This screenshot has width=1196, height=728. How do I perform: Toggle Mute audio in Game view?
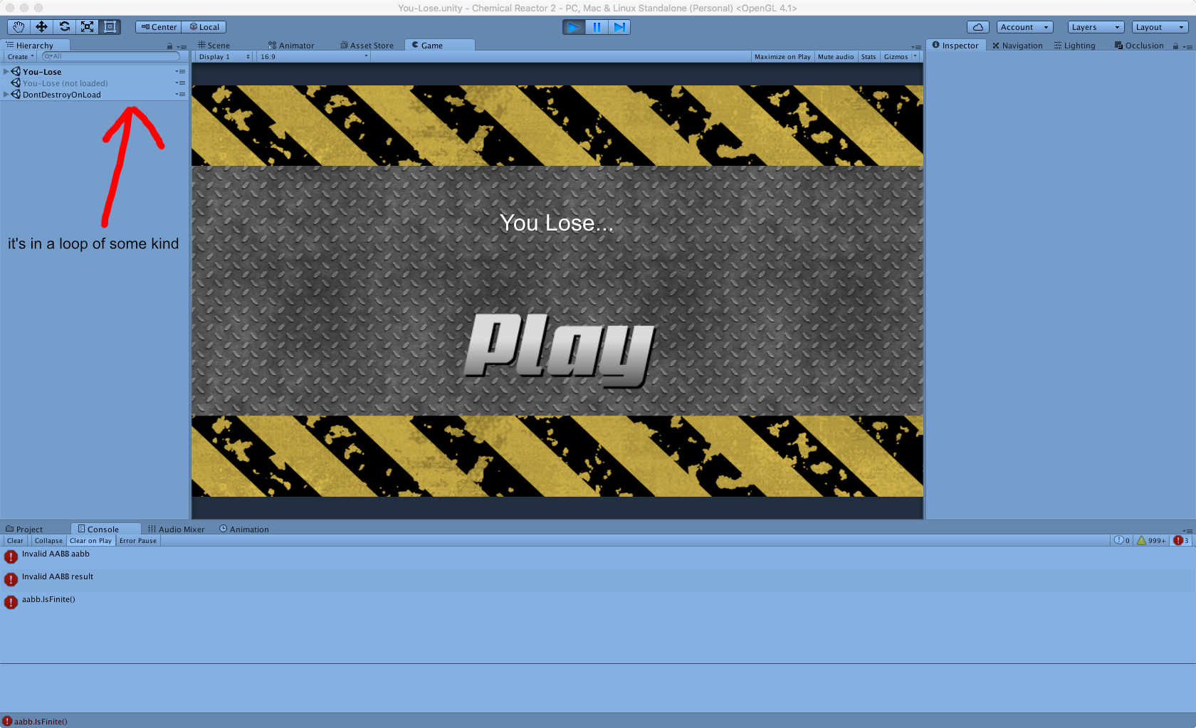(x=836, y=56)
